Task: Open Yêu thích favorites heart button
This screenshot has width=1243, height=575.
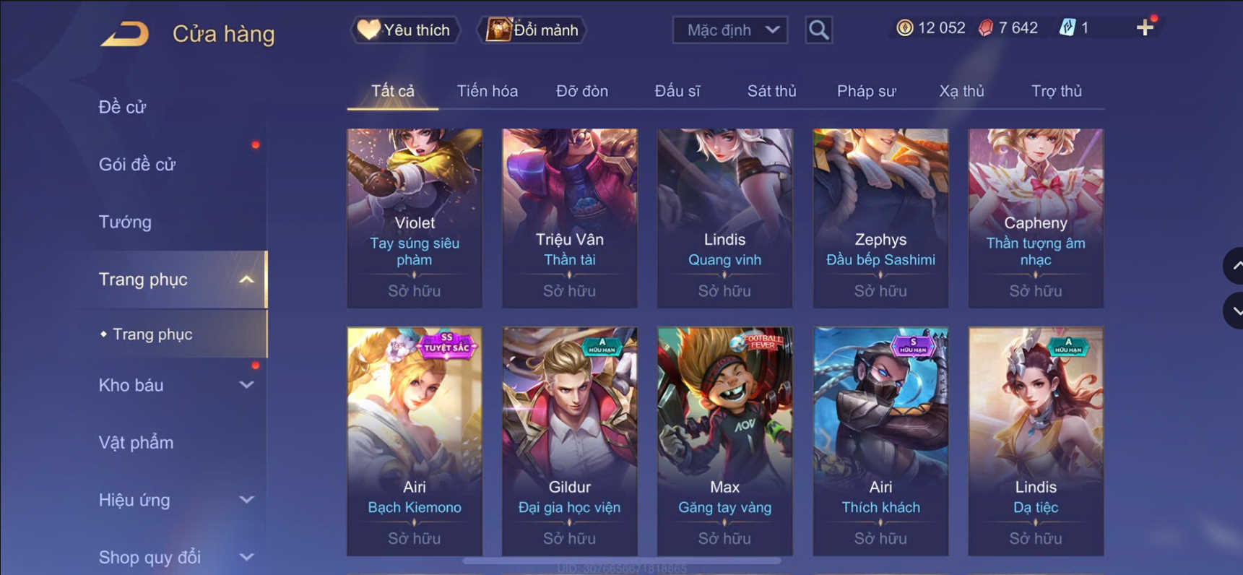Action: (x=405, y=30)
